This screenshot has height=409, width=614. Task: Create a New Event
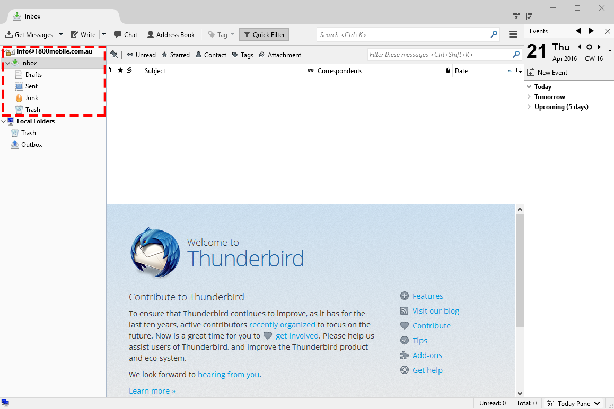point(547,73)
